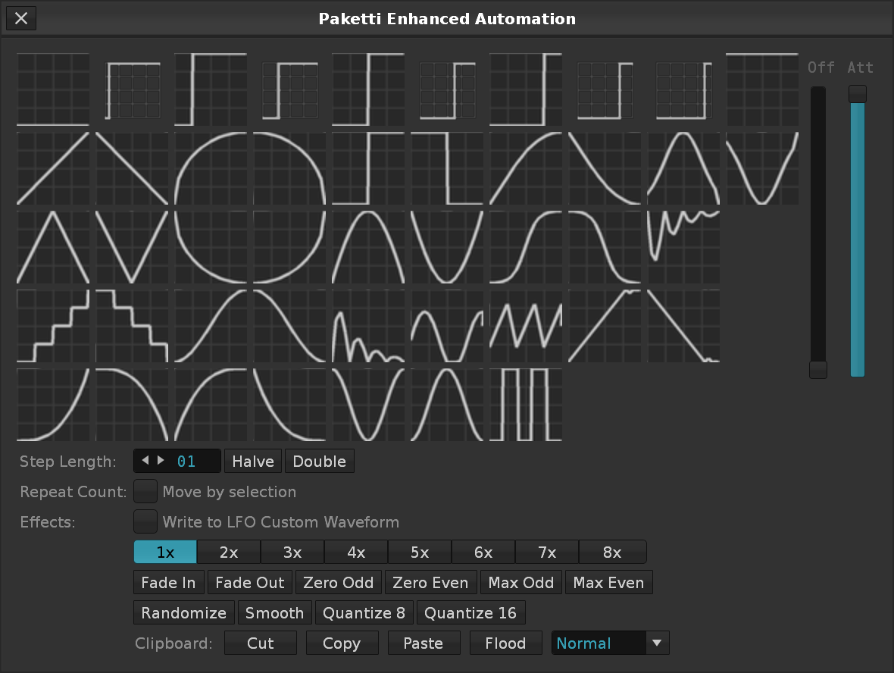Click the Att attenuation slider handle
894x673 pixels.
click(x=858, y=94)
